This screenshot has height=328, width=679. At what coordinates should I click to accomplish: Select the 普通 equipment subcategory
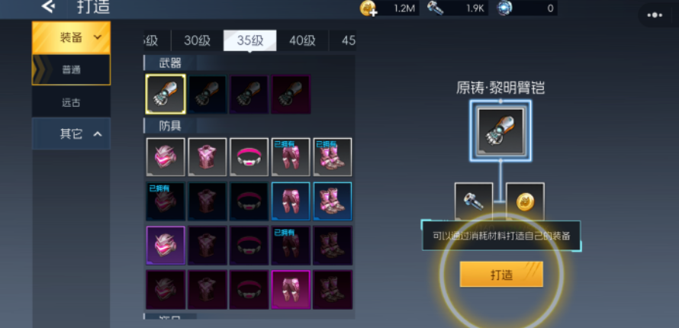click(71, 69)
